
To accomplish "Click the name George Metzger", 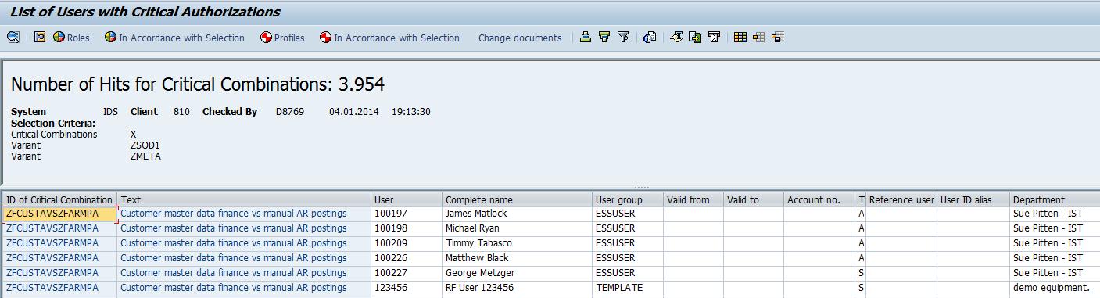I will pos(480,273).
